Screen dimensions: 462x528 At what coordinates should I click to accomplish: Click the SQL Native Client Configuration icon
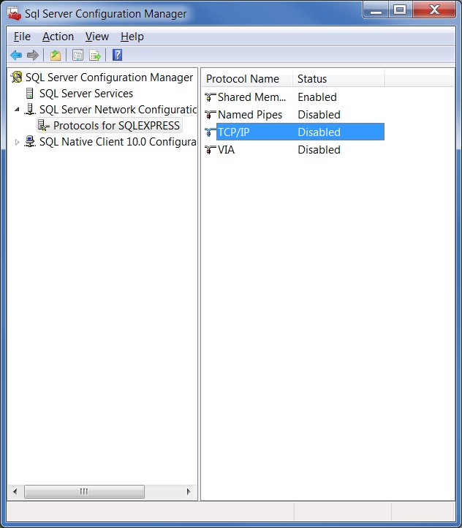(x=30, y=142)
